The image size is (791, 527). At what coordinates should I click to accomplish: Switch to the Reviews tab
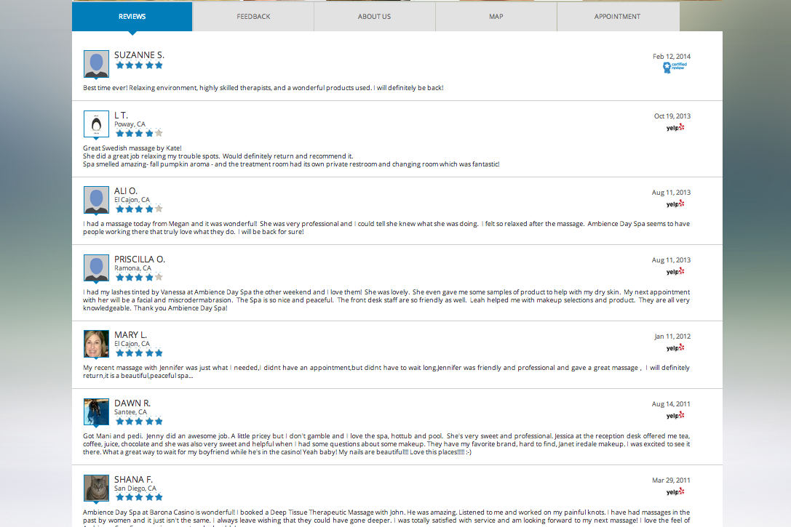pyautogui.click(x=132, y=17)
